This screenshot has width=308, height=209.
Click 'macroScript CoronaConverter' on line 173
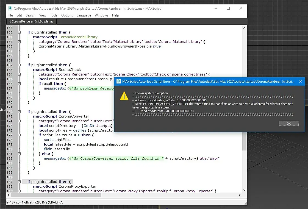point(61,116)
